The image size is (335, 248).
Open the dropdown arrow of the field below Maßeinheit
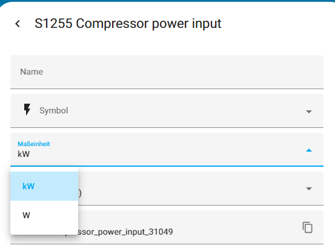pyautogui.click(x=309, y=189)
